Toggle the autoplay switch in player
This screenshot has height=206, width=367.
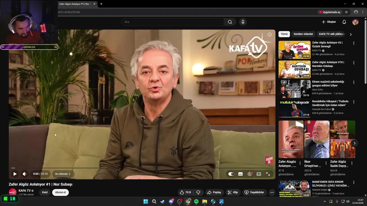[231, 174]
